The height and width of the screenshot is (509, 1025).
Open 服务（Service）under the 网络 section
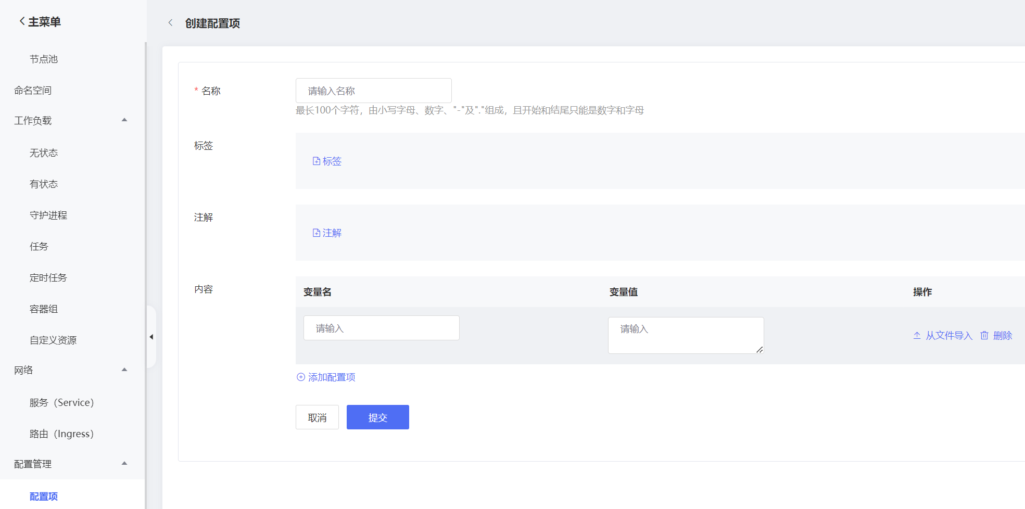61,402
